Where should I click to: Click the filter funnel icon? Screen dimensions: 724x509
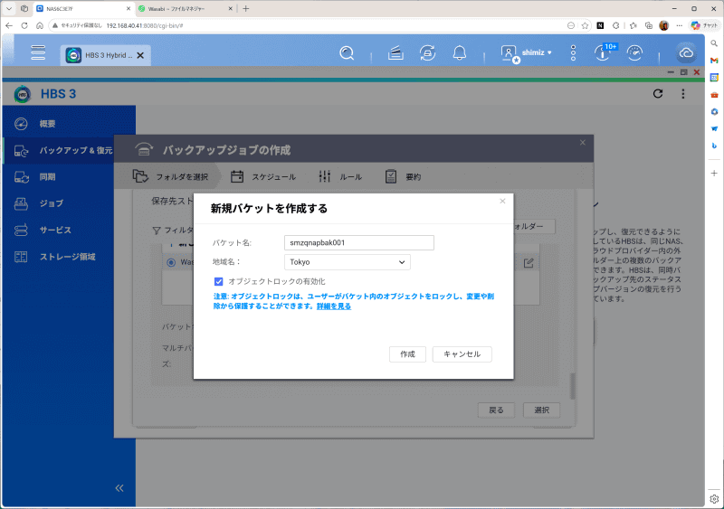pos(157,231)
